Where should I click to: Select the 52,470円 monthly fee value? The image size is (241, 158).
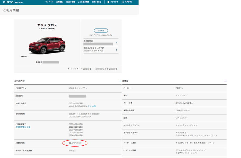click(75, 143)
